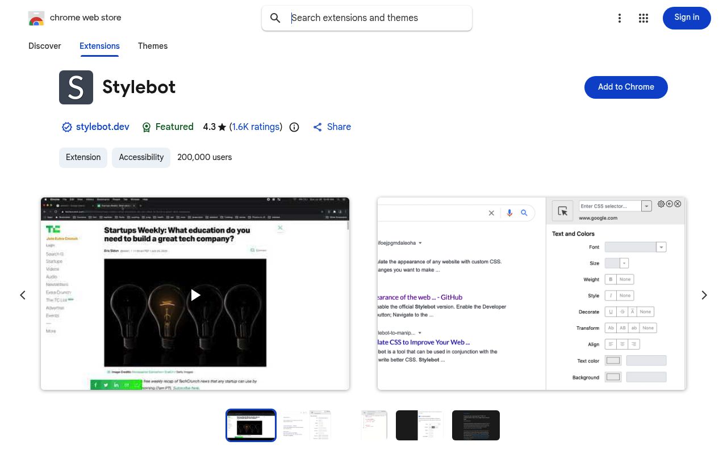727x454 pixels.
Task: Share the Stylebot extension
Action: [x=332, y=127]
